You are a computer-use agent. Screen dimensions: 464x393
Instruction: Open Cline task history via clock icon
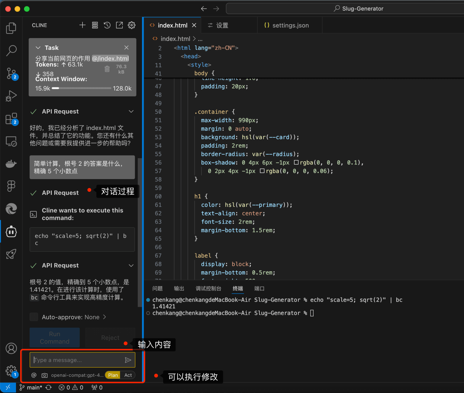coord(107,25)
